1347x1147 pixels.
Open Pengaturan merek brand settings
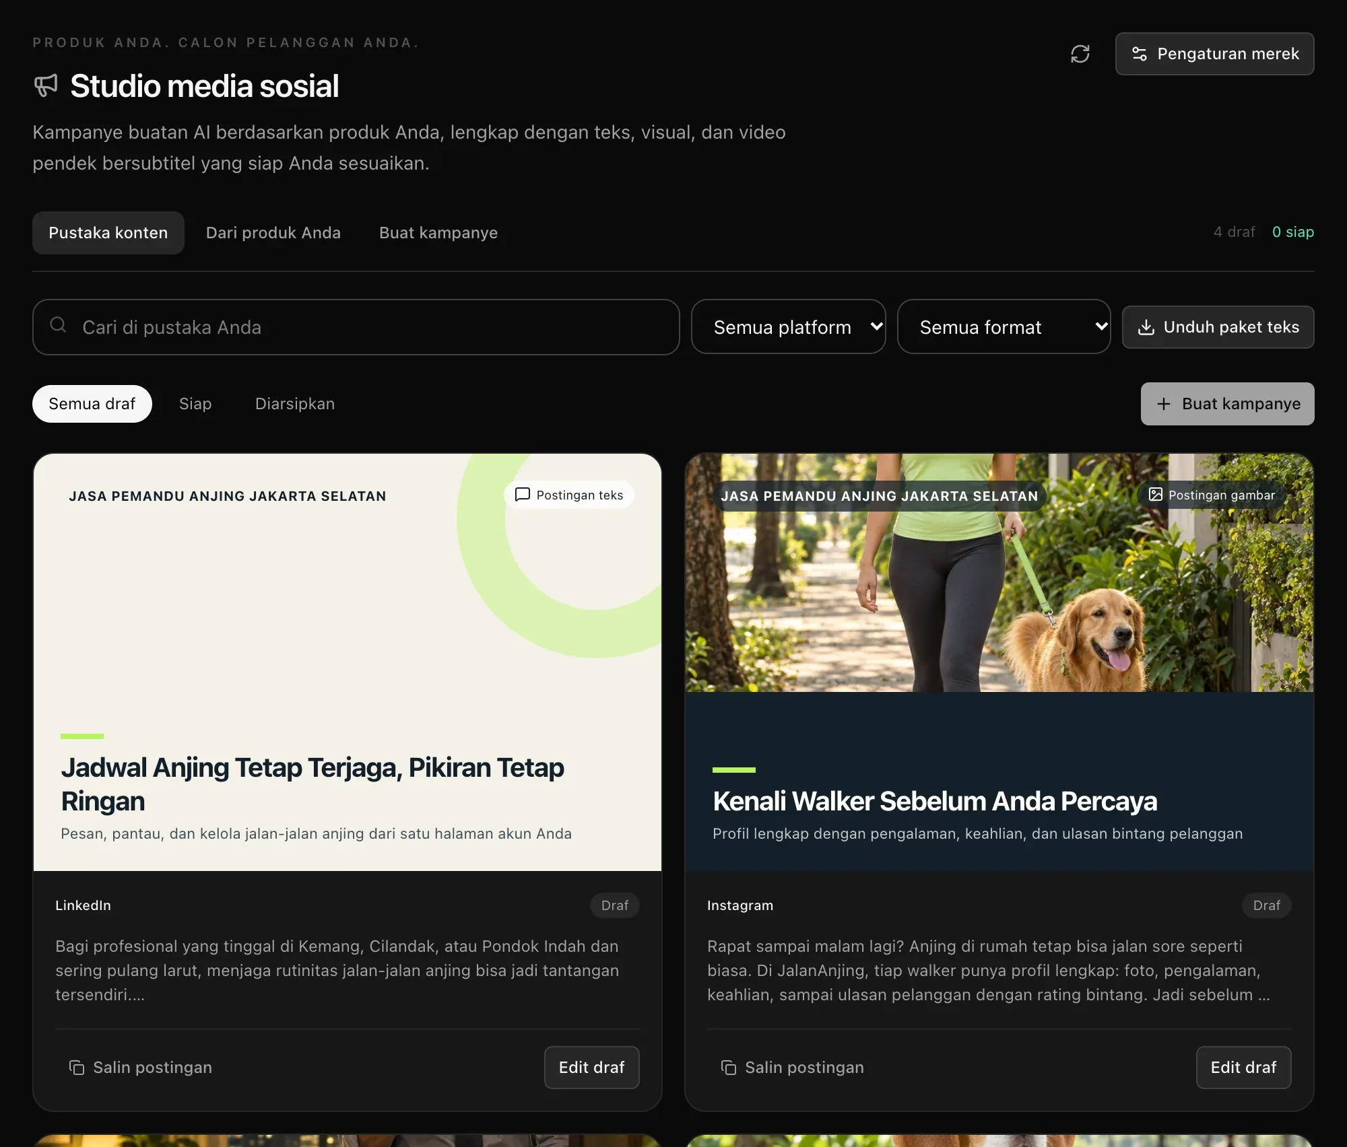[1214, 54]
